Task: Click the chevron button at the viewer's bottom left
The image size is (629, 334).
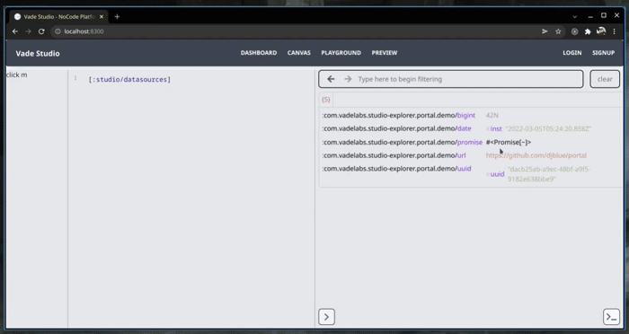Action: tap(326, 317)
